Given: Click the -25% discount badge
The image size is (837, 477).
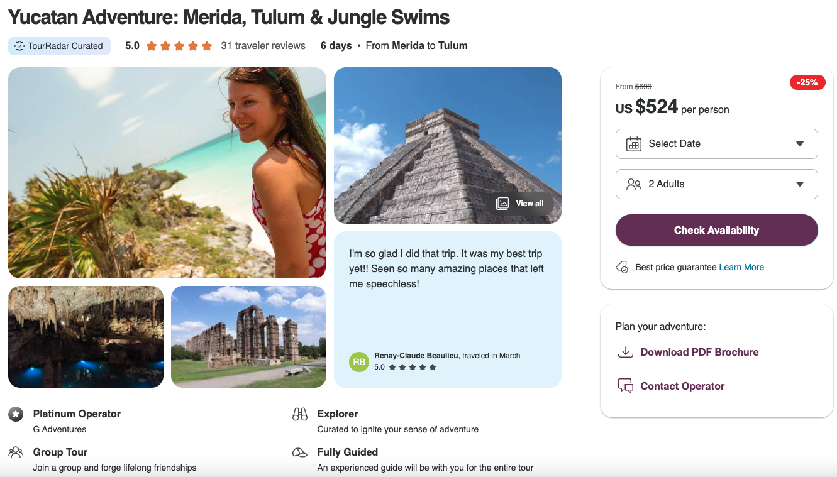Looking at the screenshot, I should click(807, 82).
